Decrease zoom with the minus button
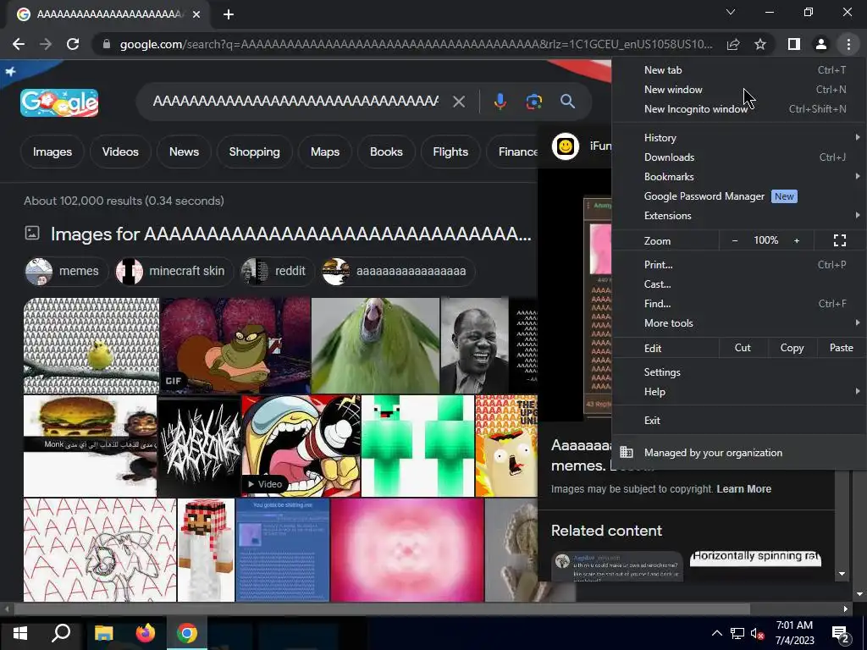Viewport: 867px width, 650px height. pyautogui.click(x=735, y=240)
